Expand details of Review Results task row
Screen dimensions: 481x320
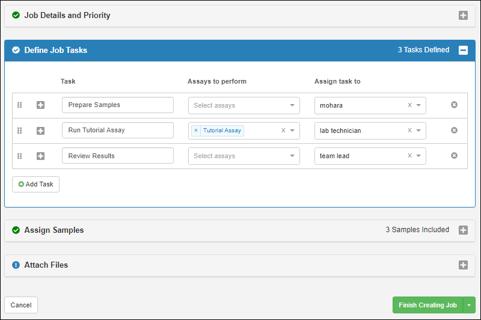pyautogui.click(x=40, y=156)
